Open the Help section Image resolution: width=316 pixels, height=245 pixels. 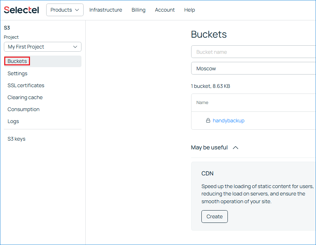[x=189, y=10]
